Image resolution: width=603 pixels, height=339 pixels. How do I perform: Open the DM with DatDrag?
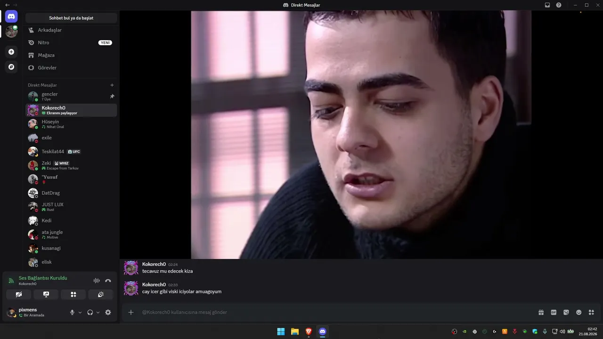(x=71, y=193)
